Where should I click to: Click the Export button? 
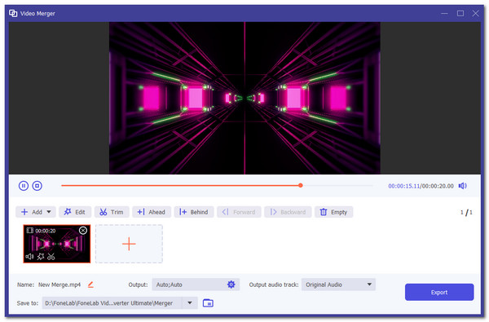(439, 293)
